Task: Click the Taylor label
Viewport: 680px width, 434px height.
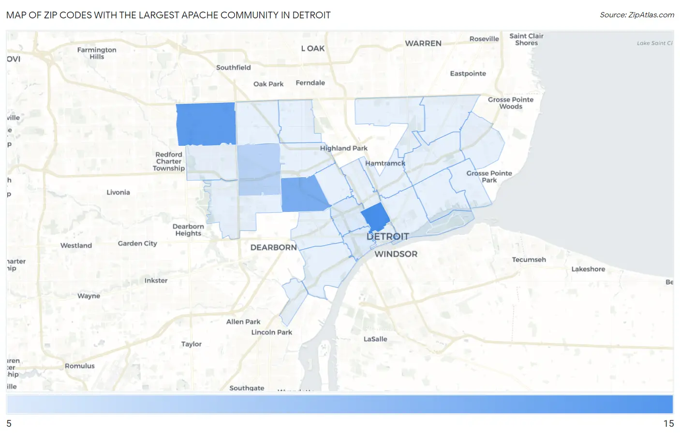Action: click(191, 344)
